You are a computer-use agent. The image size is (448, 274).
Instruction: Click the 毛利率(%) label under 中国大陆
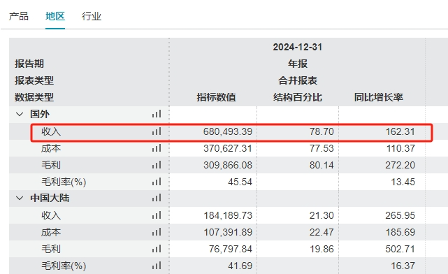[x=64, y=266]
